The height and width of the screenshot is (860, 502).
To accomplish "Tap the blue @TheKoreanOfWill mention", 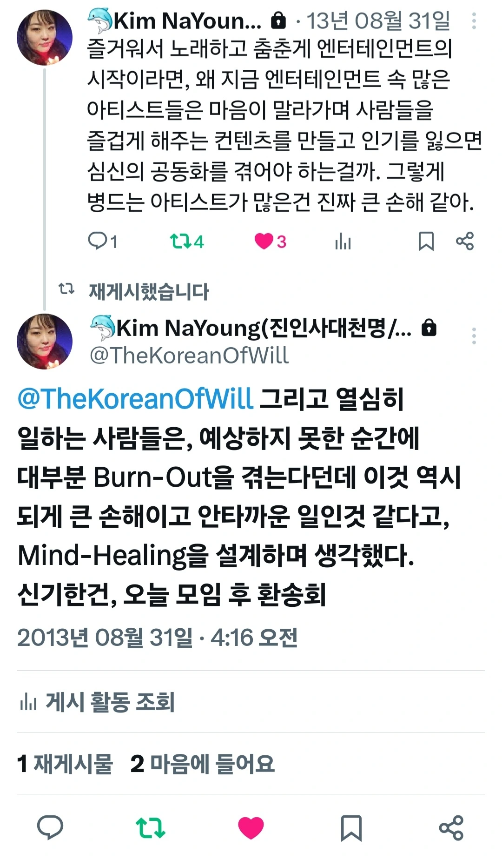I will click(x=135, y=399).
